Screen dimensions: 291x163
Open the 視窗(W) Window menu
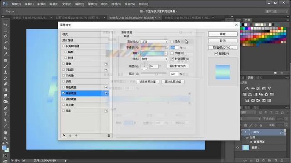point(130,4)
